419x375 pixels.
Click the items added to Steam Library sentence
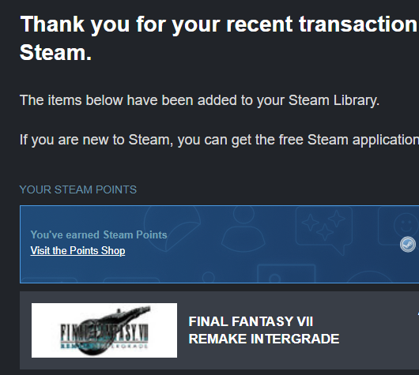click(x=199, y=100)
